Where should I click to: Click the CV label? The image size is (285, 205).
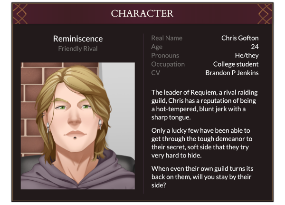point(156,73)
